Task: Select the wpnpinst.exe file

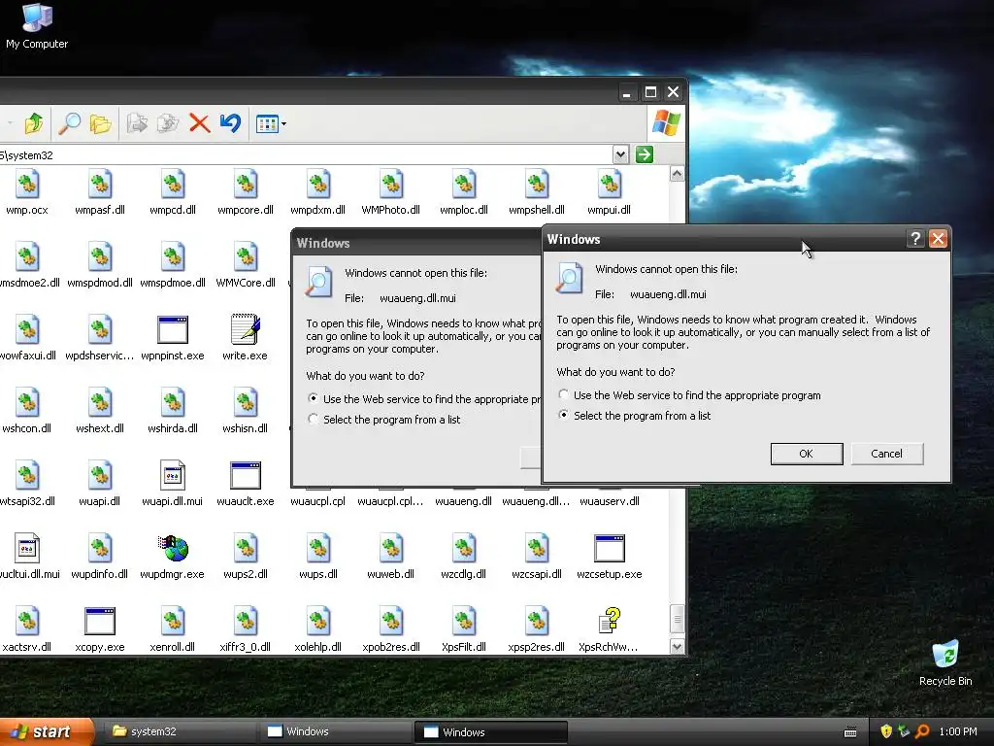Action: [x=173, y=339]
